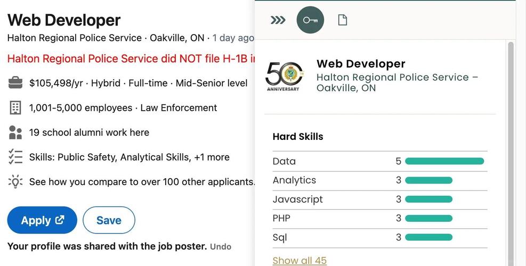Expand Show all 45 hard skills
Viewport: 526px width, 266px height.
click(x=300, y=260)
